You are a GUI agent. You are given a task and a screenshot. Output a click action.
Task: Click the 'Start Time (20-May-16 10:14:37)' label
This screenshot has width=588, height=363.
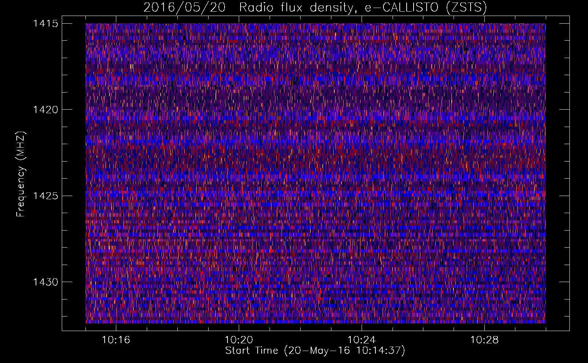pyautogui.click(x=315, y=351)
